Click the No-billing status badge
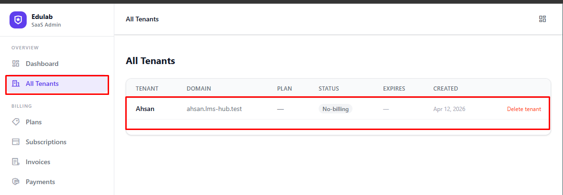This screenshot has height=195, width=563. [335, 109]
